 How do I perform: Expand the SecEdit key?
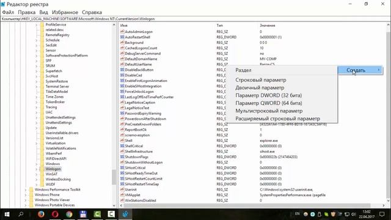tap(37, 45)
